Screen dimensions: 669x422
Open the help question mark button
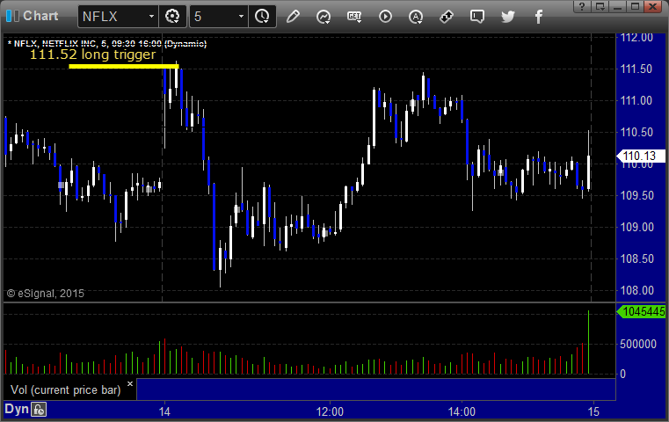click(x=582, y=6)
